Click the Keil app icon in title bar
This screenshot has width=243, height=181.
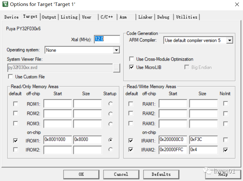[x=5, y=4]
